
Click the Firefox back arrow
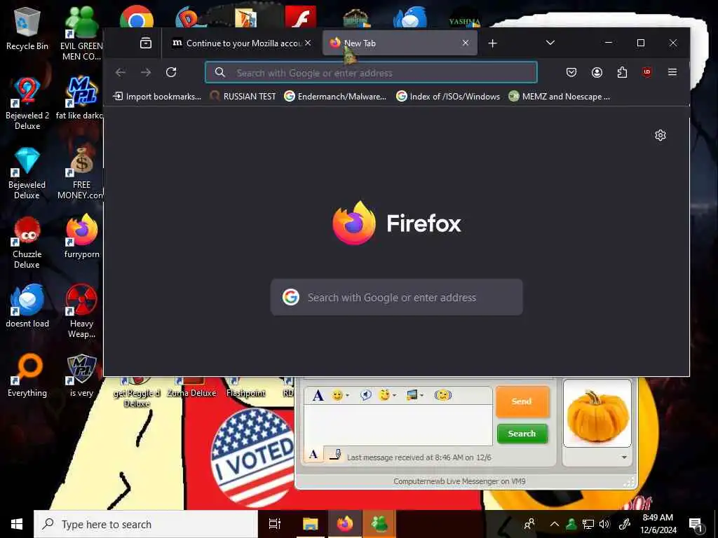tap(121, 72)
